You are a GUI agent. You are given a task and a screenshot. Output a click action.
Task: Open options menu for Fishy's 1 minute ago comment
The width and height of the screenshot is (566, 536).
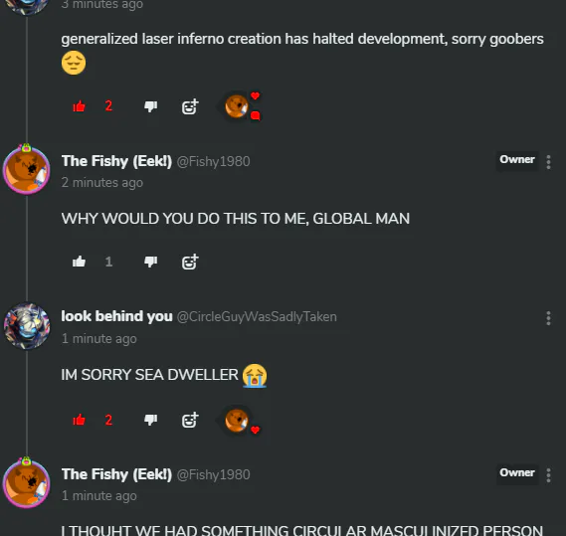click(x=548, y=475)
